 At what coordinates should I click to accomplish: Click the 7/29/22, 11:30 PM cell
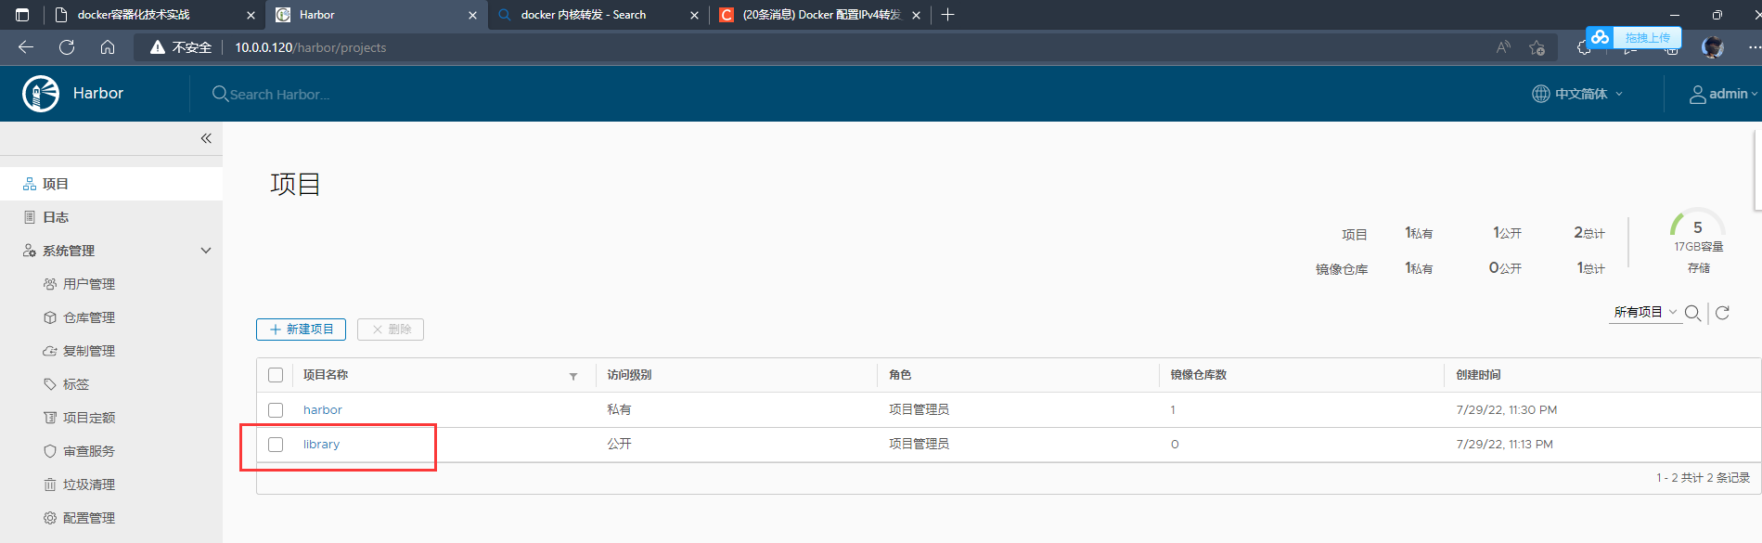point(1507,409)
